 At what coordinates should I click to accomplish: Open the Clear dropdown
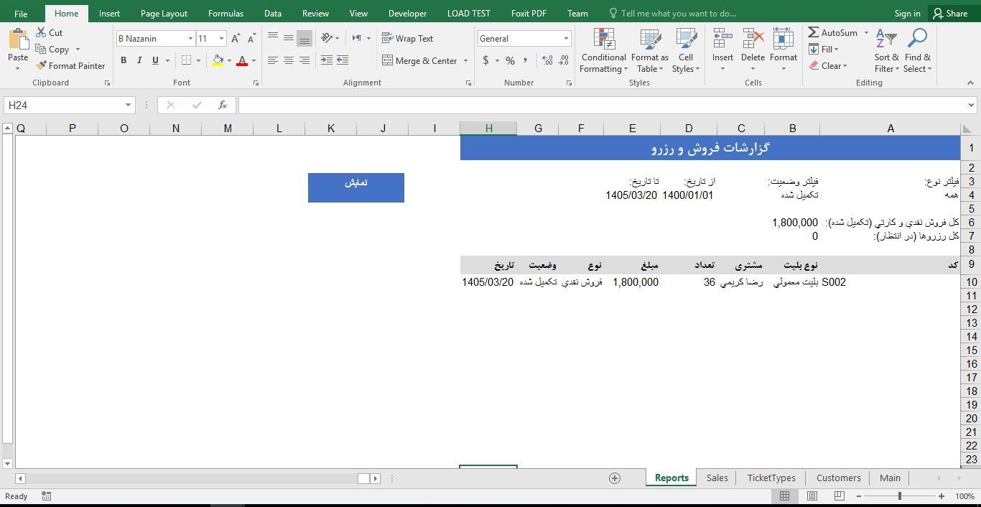coord(828,66)
